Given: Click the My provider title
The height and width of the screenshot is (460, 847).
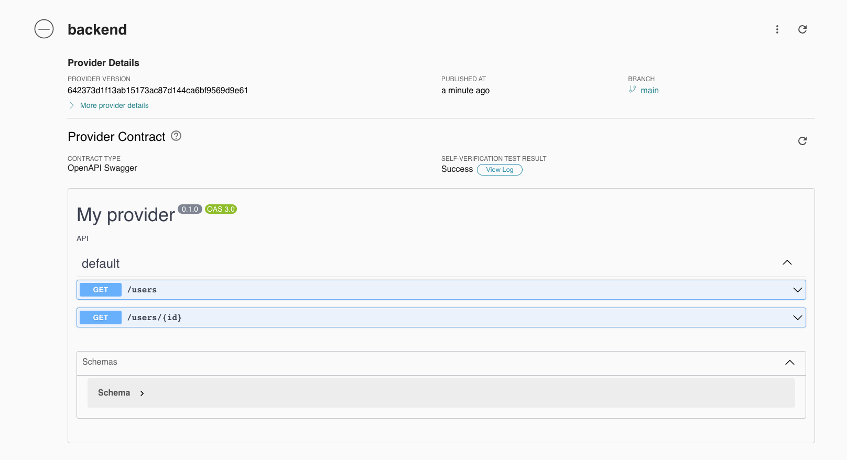Looking at the screenshot, I should pyautogui.click(x=126, y=215).
